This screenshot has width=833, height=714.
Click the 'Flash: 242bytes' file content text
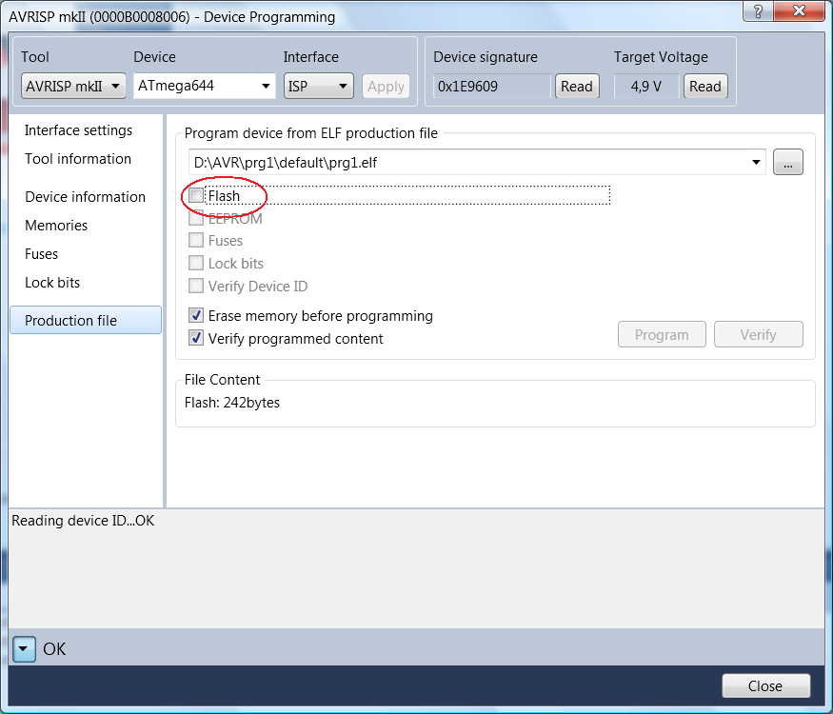point(232,403)
